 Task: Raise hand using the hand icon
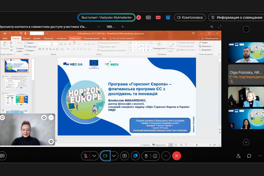coord(146,156)
